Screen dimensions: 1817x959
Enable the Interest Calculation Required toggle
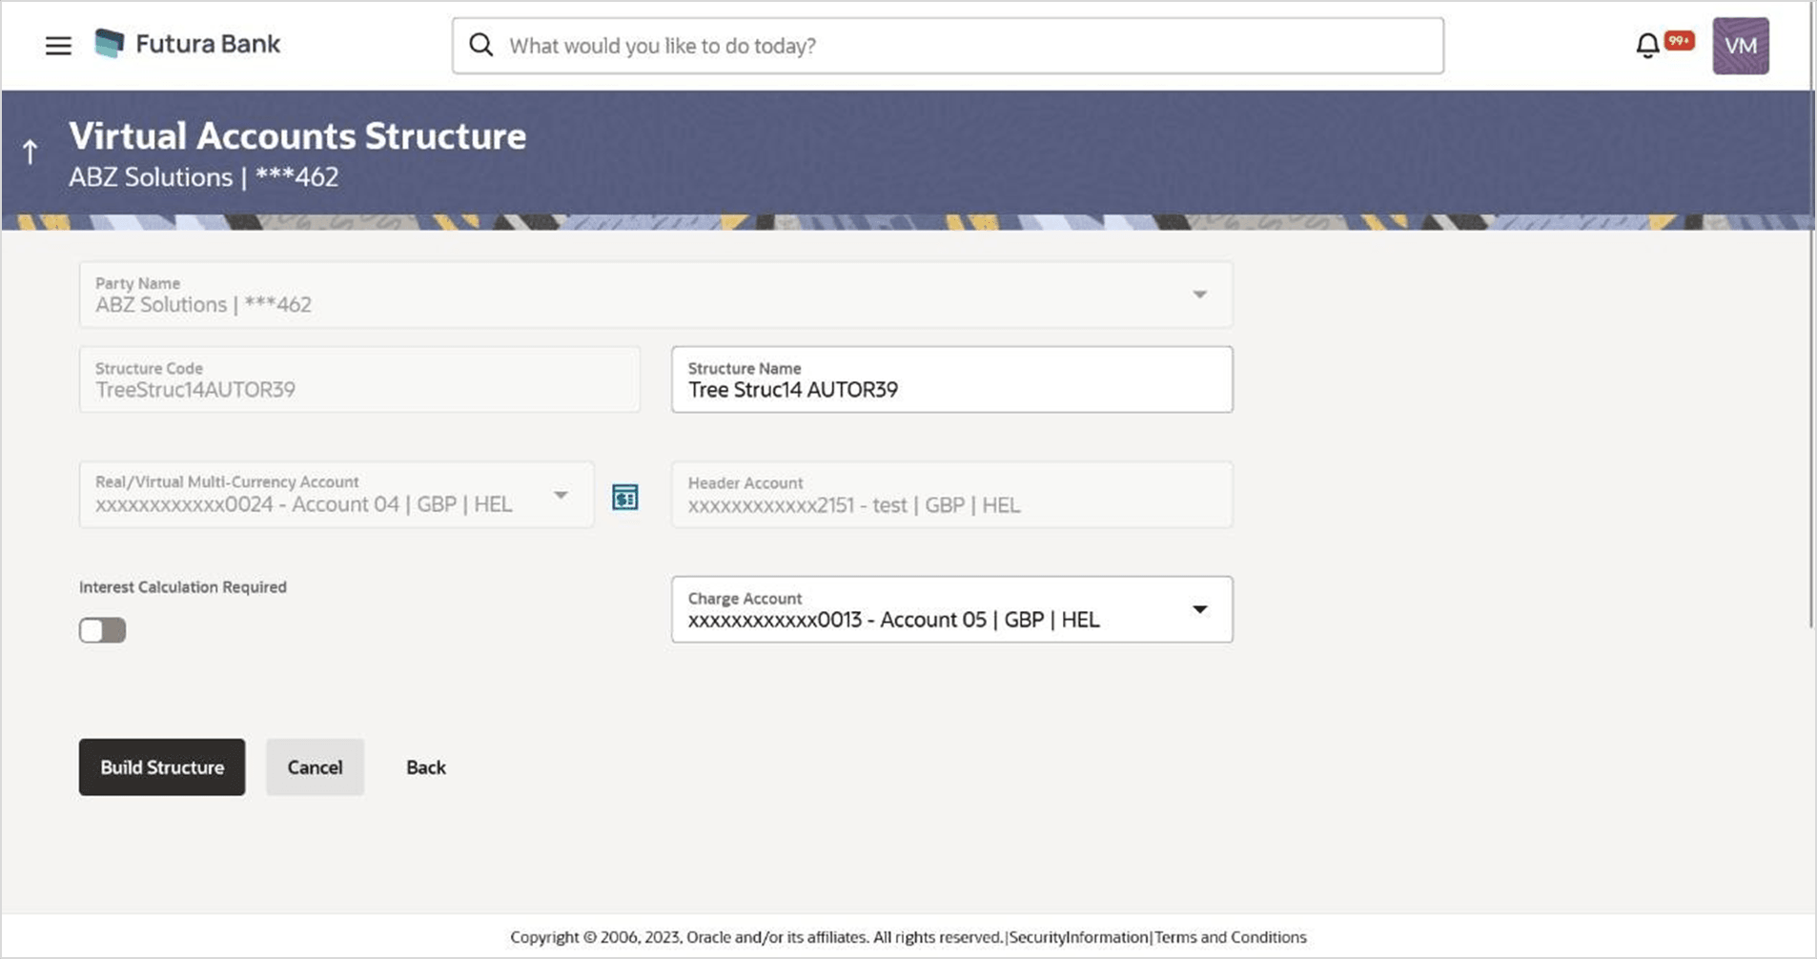point(101,630)
